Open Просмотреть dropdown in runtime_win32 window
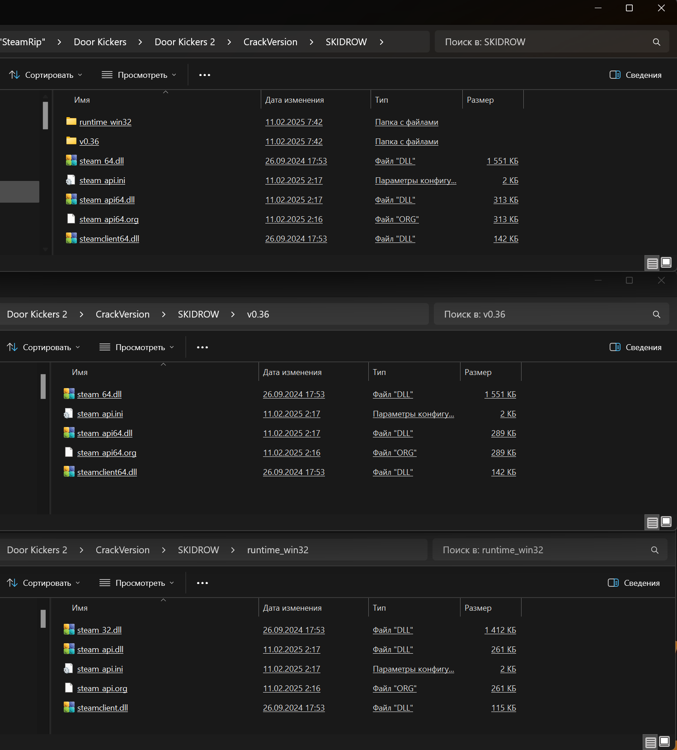Screen dimensions: 677x750 coord(136,583)
